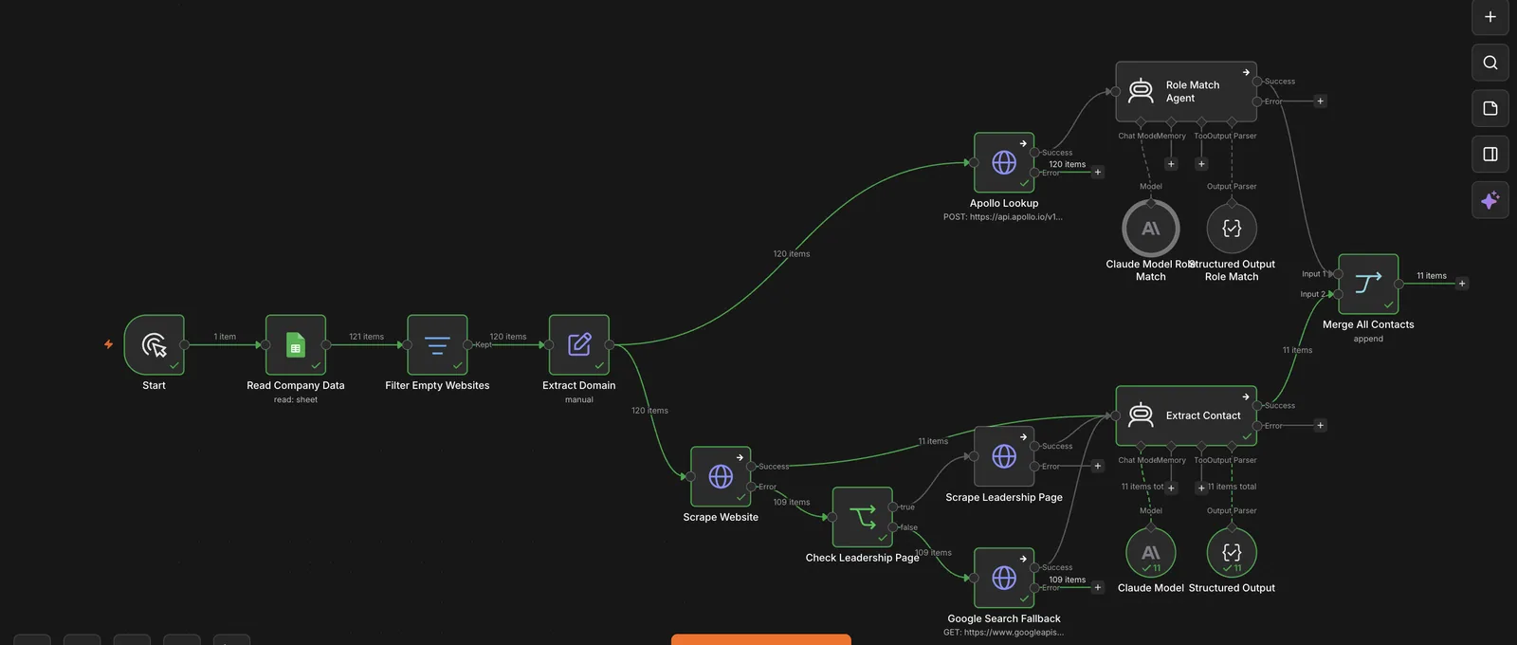Click the 'Merge All Contacts' node title
1517x645 pixels.
[x=1368, y=324]
